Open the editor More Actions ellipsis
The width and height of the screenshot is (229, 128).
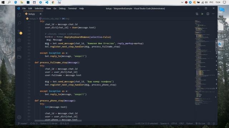[x=213, y=14]
